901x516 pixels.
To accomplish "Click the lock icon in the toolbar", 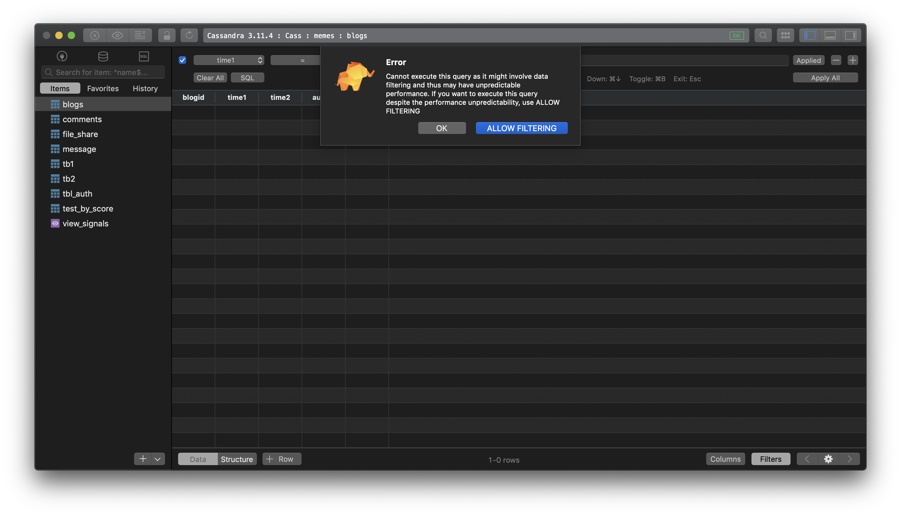I will pyautogui.click(x=167, y=35).
